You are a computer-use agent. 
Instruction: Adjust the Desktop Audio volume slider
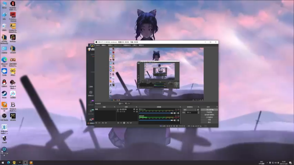pyautogui.click(x=156, y=120)
